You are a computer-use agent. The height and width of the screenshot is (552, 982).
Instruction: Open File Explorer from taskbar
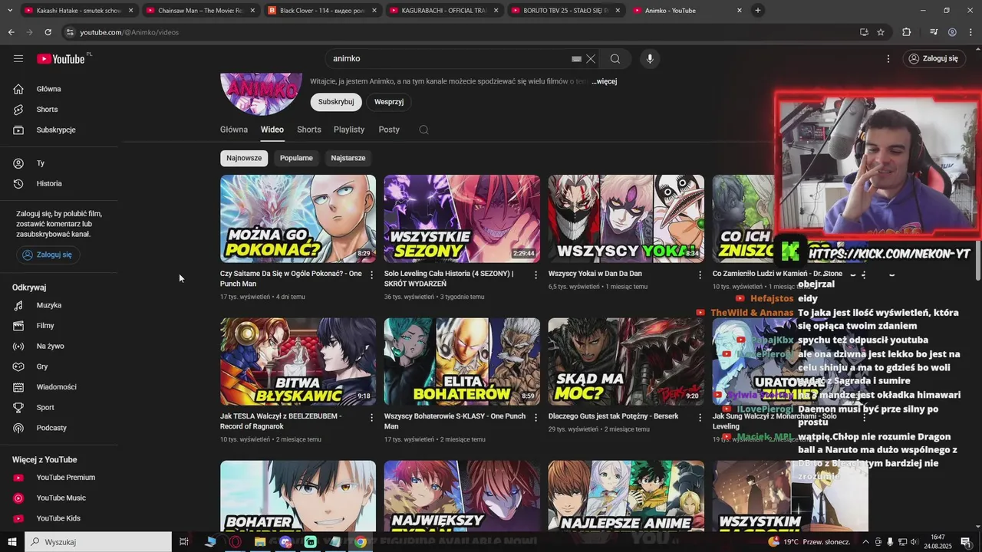260,542
